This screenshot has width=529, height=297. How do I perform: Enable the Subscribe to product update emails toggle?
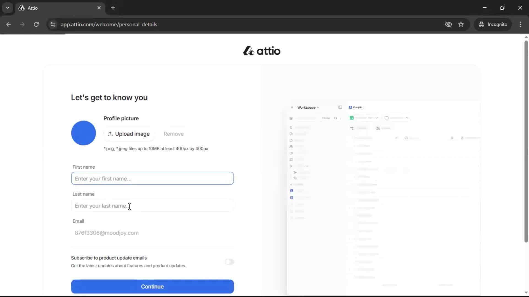[229, 262]
